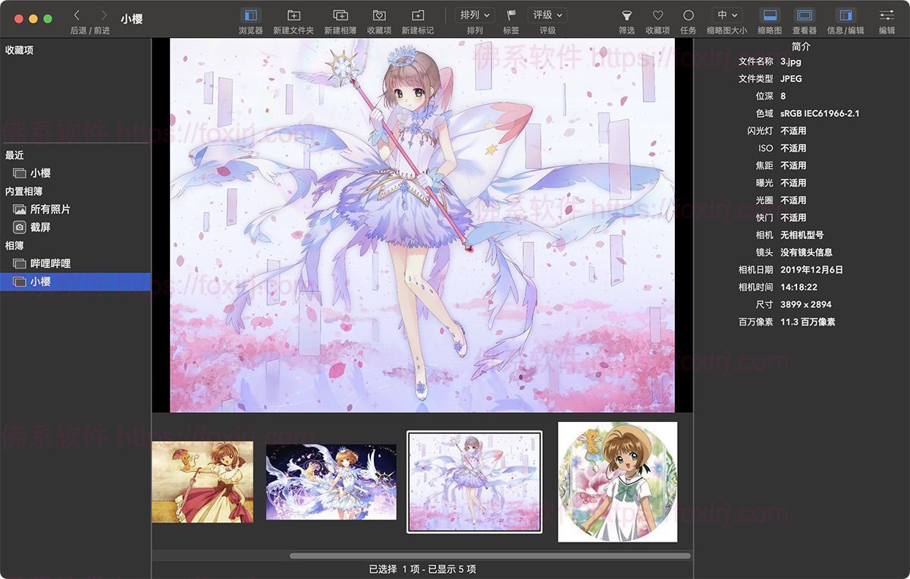The image size is (910, 579).
Task: Switch to the 浏览器 browser view
Action: [x=250, y=15]
